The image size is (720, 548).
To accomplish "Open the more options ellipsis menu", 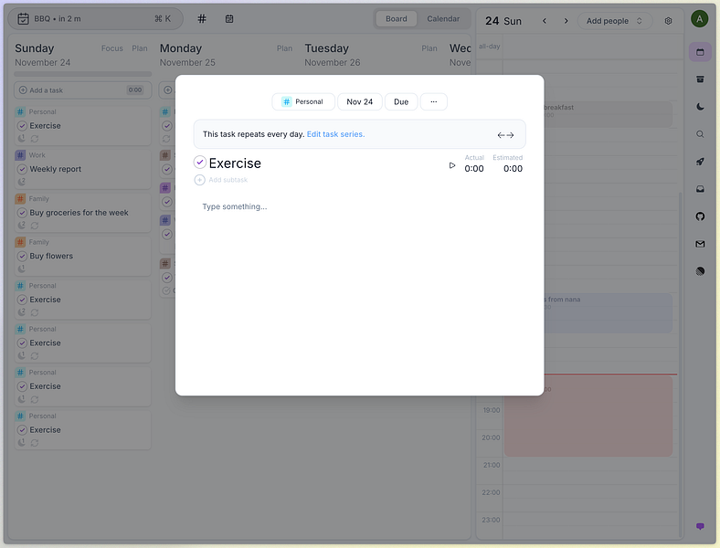I will click(x=433, y=102).
